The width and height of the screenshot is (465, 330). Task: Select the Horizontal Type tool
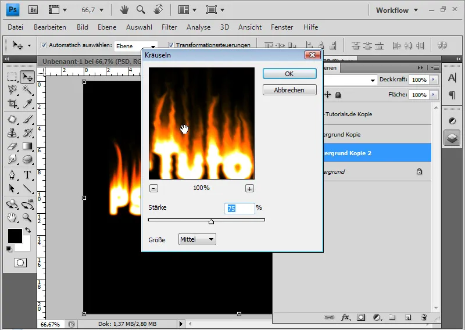(x=27, y=175)
